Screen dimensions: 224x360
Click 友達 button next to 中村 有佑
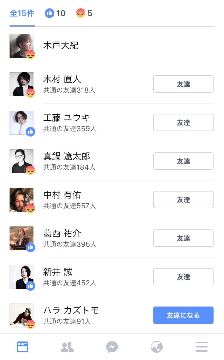[183, 200]
